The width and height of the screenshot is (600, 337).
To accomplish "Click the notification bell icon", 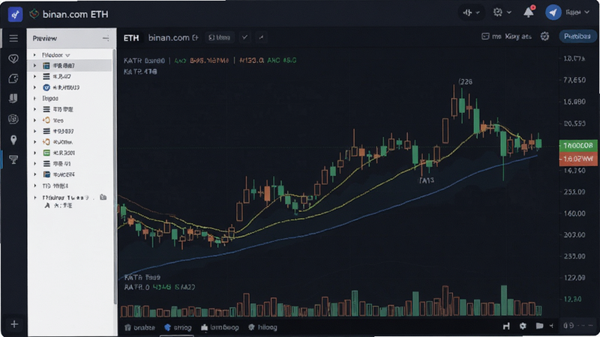I will (529, 12).
